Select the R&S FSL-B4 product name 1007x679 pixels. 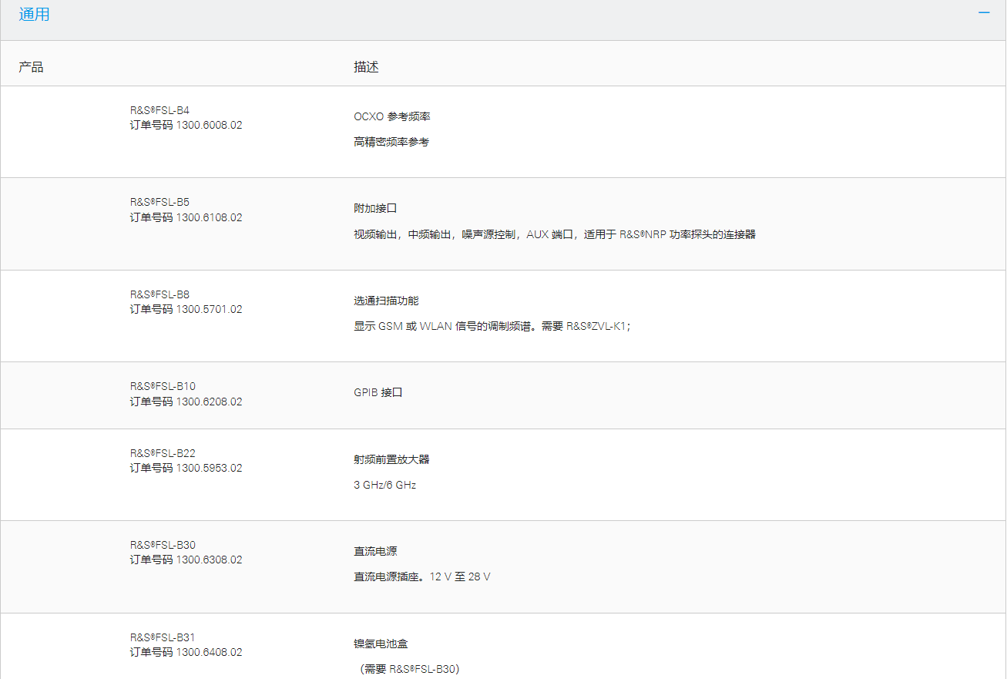click(x=159, y=110)
